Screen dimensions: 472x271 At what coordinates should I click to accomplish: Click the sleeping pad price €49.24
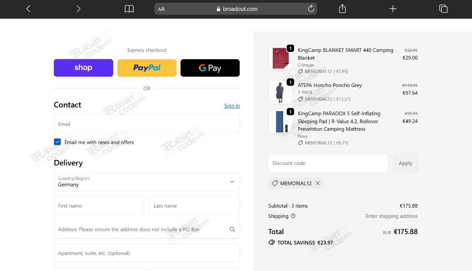point(410,121)
